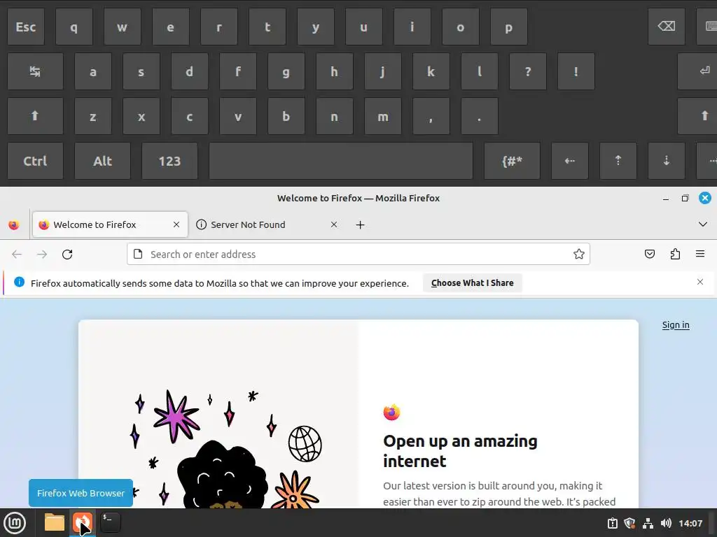Tap the p key on virtual keyboard
This screenshot has width=717, height=537.
tap(508, 27)
